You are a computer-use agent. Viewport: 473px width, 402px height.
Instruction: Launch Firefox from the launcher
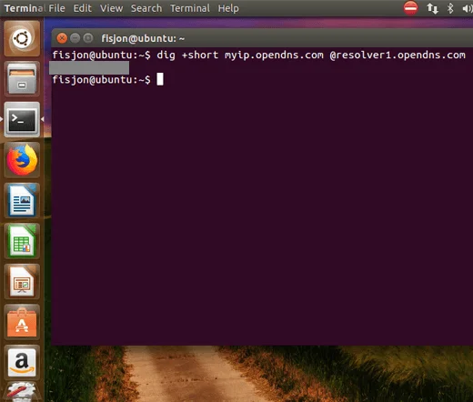click(x=22, y=160)
